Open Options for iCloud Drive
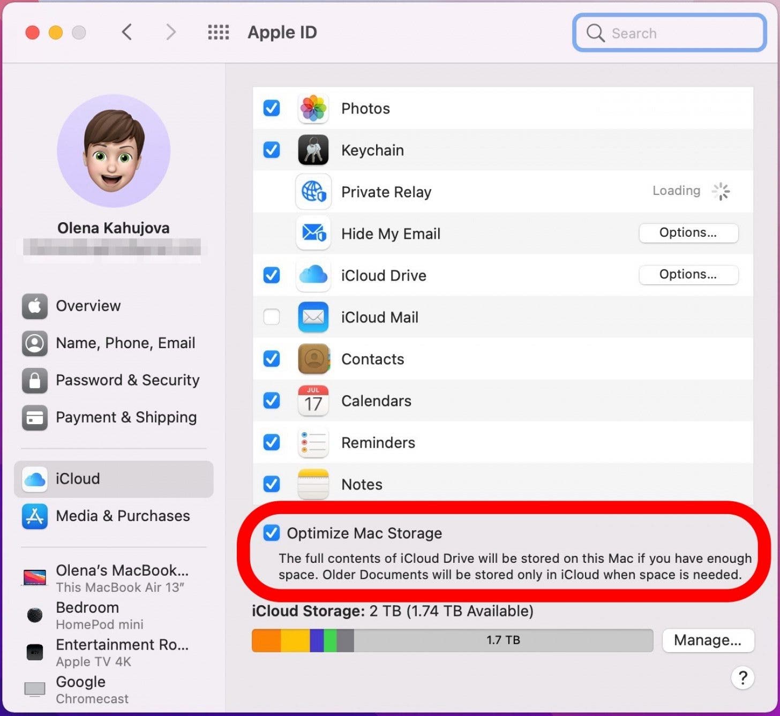 [x=688, y=275]
